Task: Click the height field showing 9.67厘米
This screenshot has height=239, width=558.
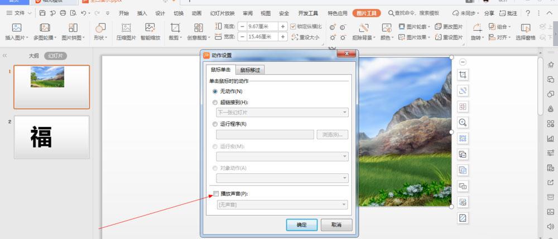Action: coord(262,27)
